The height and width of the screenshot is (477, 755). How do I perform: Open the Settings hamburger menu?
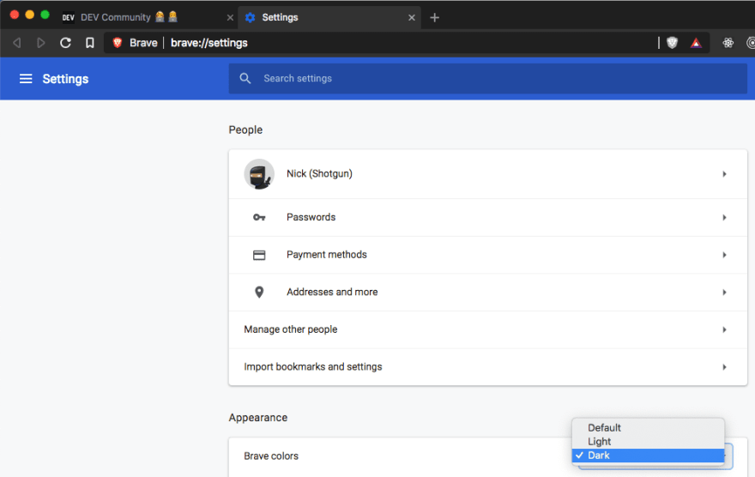coord(26,78)
